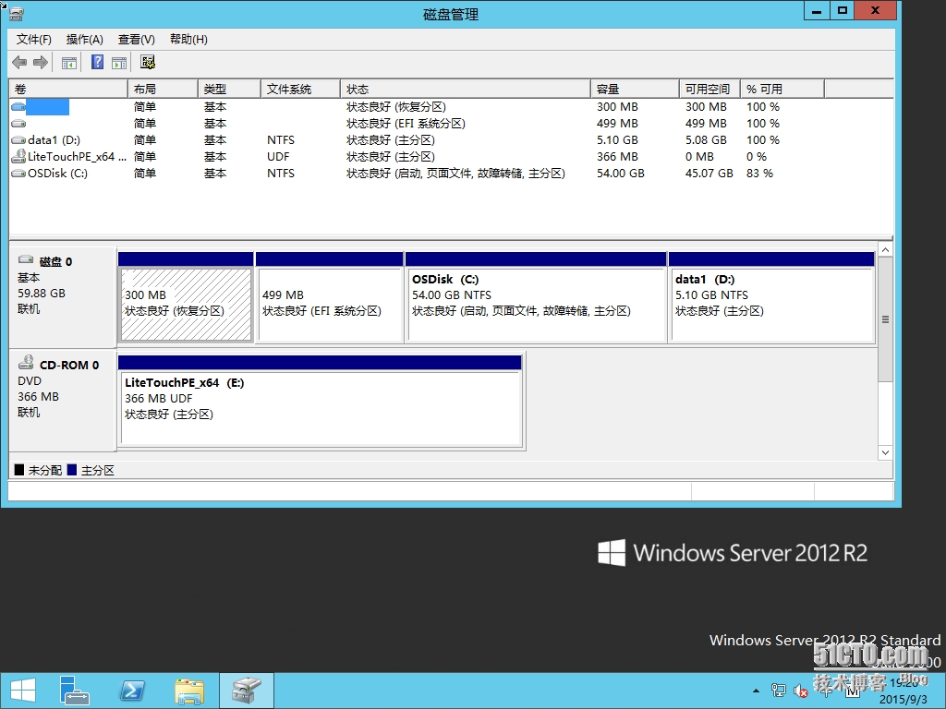Launch Server Manager from the taskbar

click(75, 691)
